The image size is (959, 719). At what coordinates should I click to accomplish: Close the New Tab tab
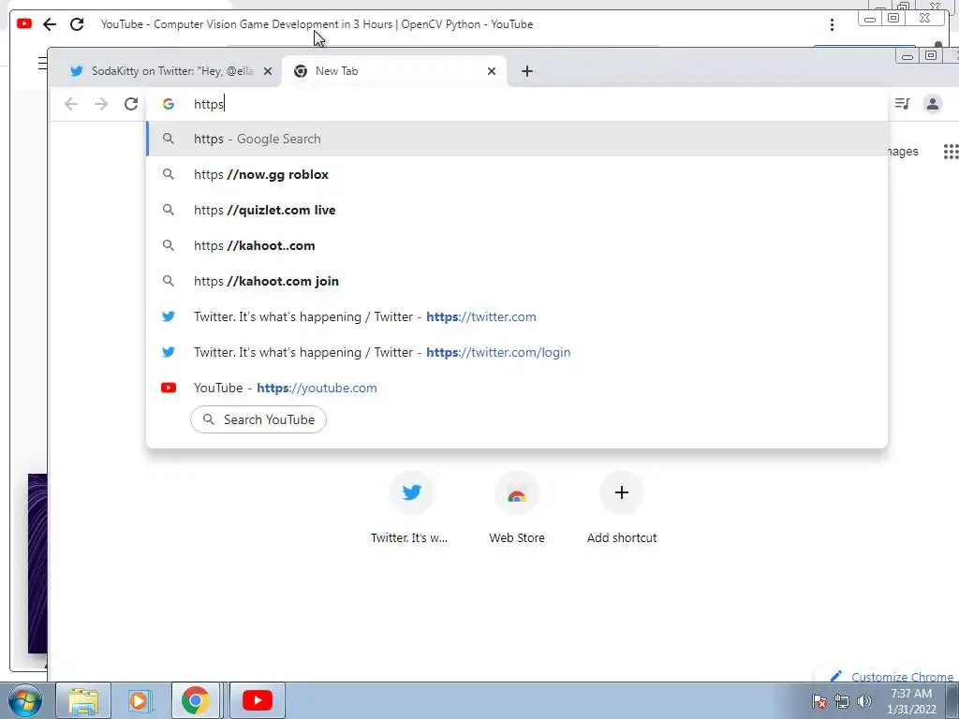(x=491, y=71)
